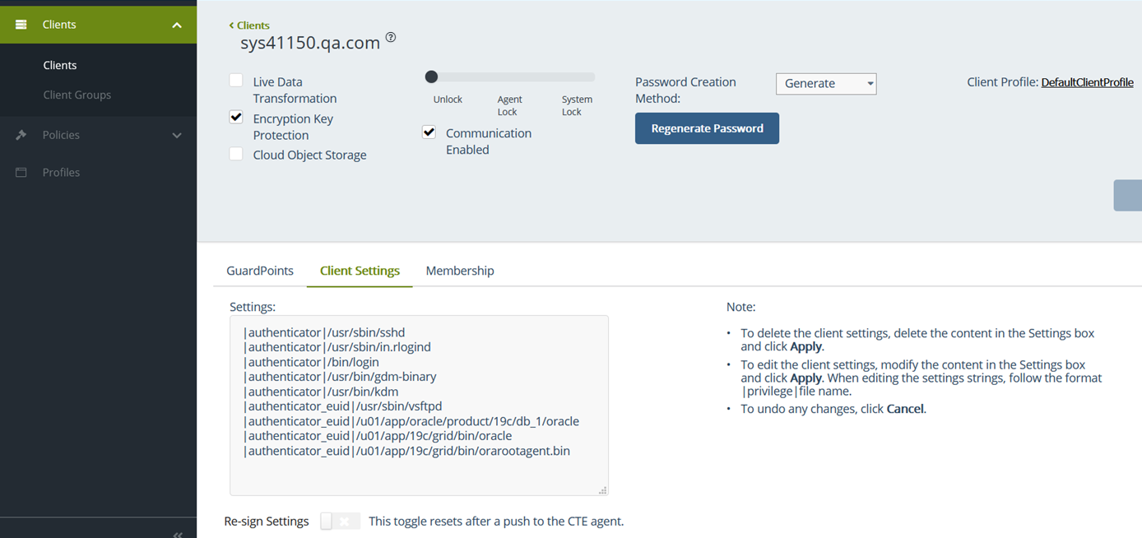Uncheck Encryption Key Protection
This screenshot has height=538, width=1142.
tap(236, 118)
